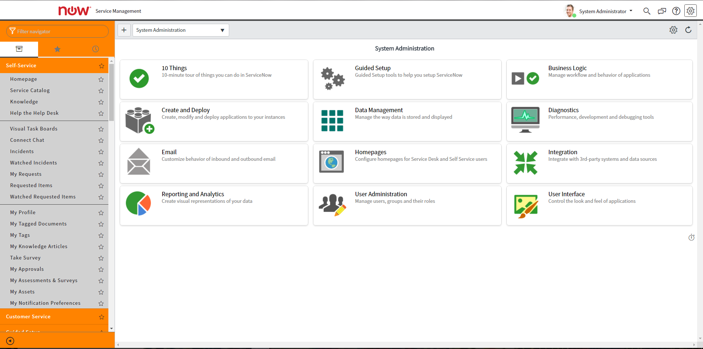703x349 pixels.
Task: Click the Business Logic play-check icon
Action: (x=525, y=78)
